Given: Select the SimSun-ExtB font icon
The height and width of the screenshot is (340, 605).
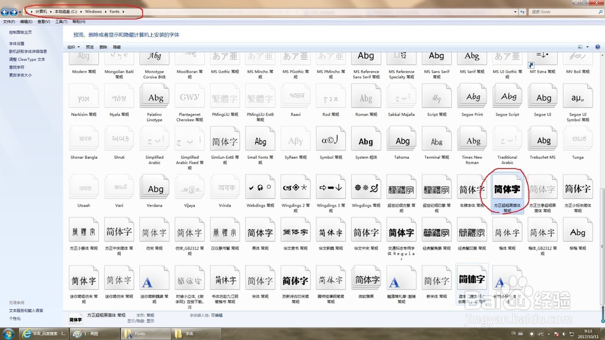Looking at the screenshot, I should [x=225, y=139].
